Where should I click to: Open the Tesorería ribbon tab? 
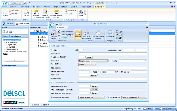[36, 7]
